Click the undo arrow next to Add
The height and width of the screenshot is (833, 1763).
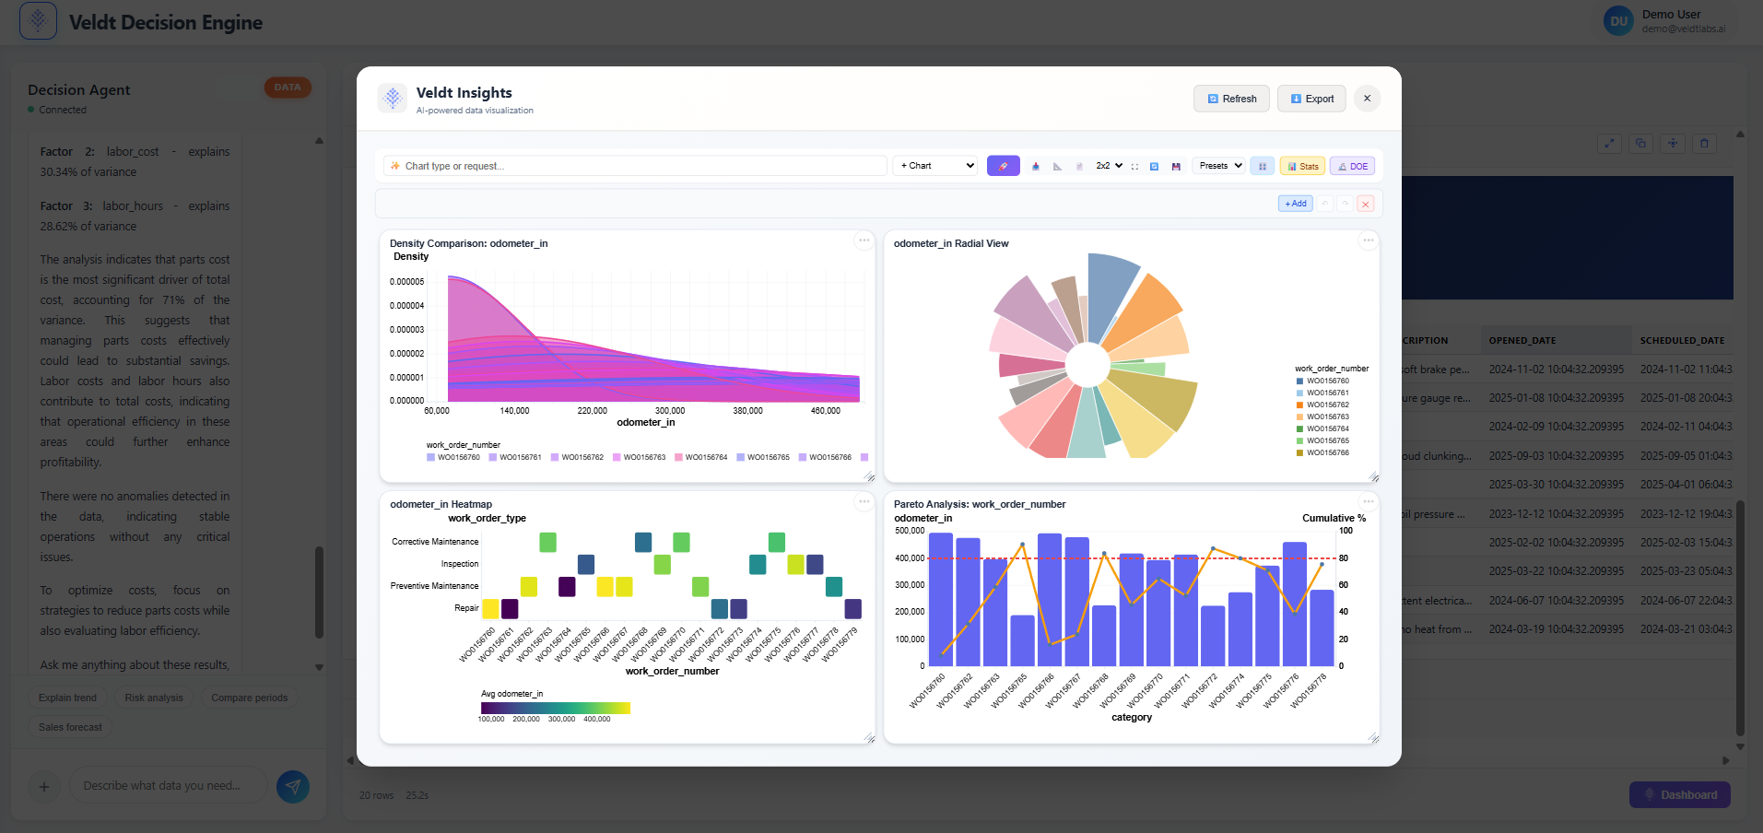click(1324, 204)
